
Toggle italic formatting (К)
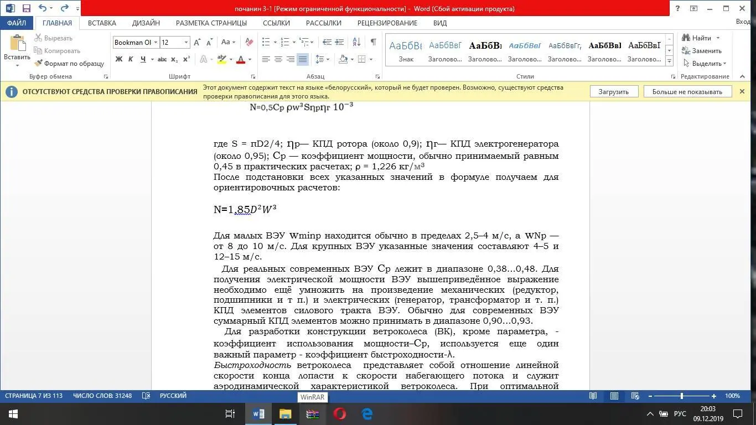click(131, 59)
